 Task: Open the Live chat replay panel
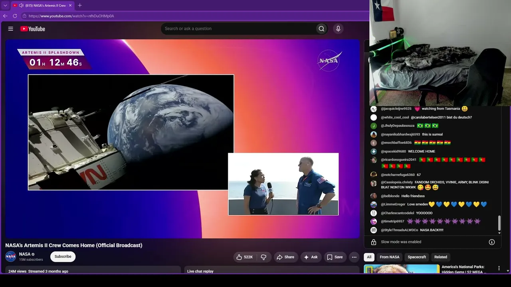point(272,270)
